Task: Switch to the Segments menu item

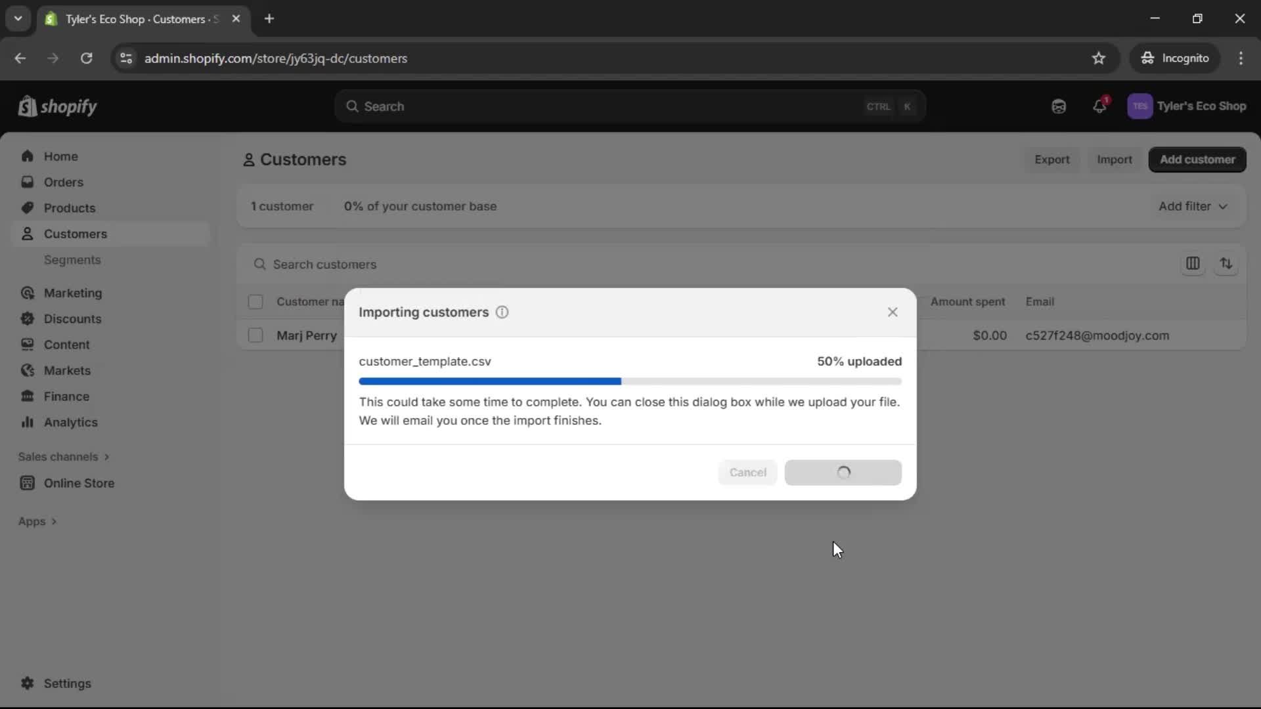Action: (72, 260)
